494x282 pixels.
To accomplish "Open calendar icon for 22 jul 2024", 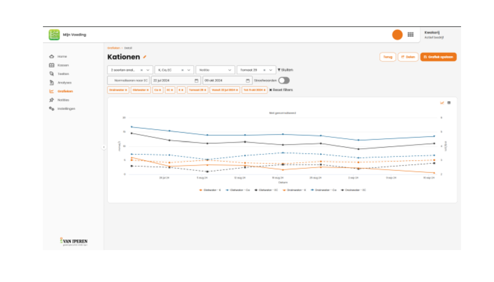I will tap(196, 80).
